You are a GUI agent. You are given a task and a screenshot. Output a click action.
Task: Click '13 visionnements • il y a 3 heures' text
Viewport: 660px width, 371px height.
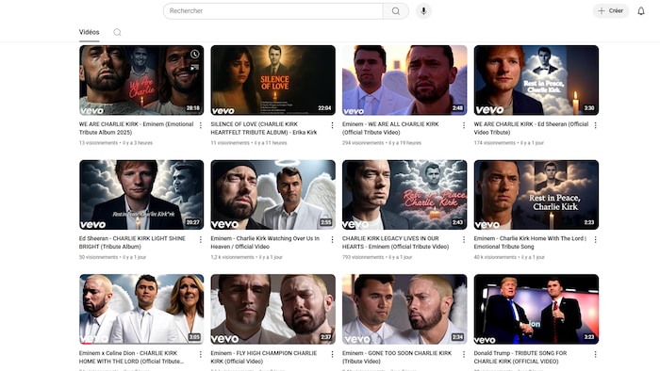(116, 143)
